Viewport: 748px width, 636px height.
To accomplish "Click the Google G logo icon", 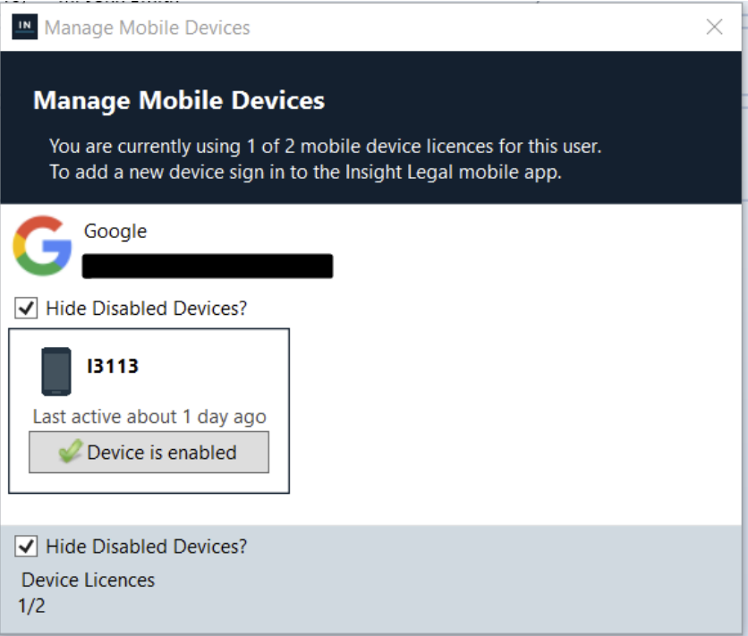I will [x=42, y=245].
